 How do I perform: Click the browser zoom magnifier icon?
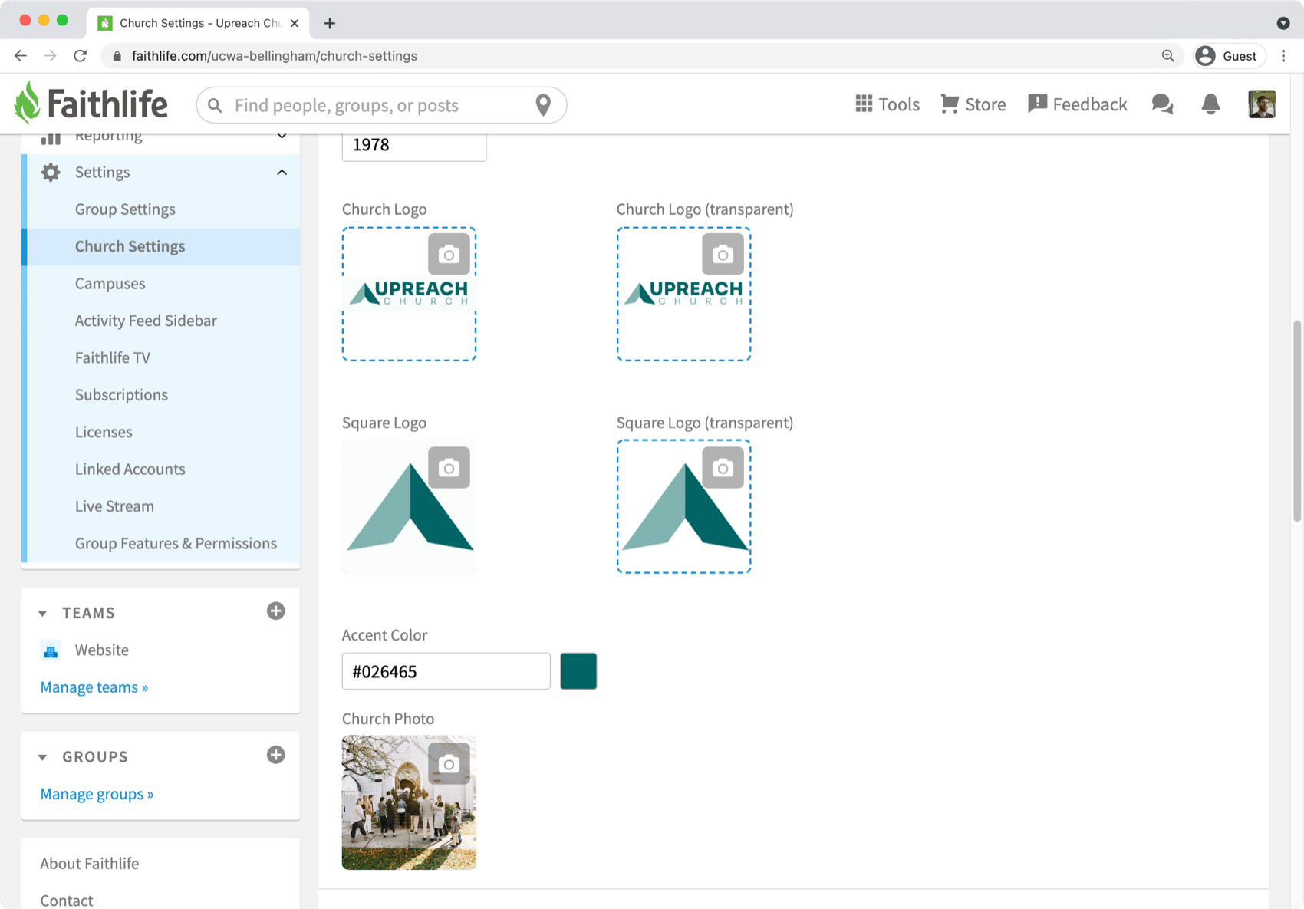coord(1167,56)
